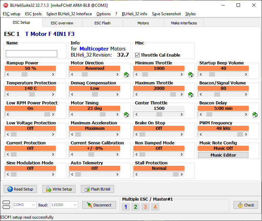Reset Motor Direction with its green home icon
Screen dimensions: 262x221
tap(126, 75)
